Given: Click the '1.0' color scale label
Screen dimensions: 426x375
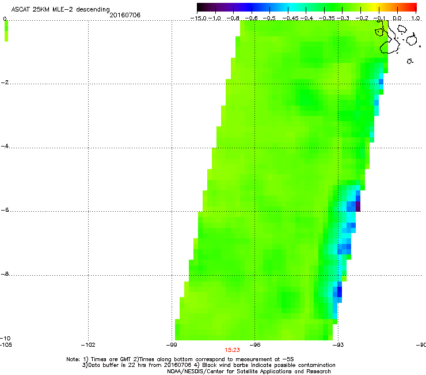Looking at the screenshot, I should click(416, 18).
